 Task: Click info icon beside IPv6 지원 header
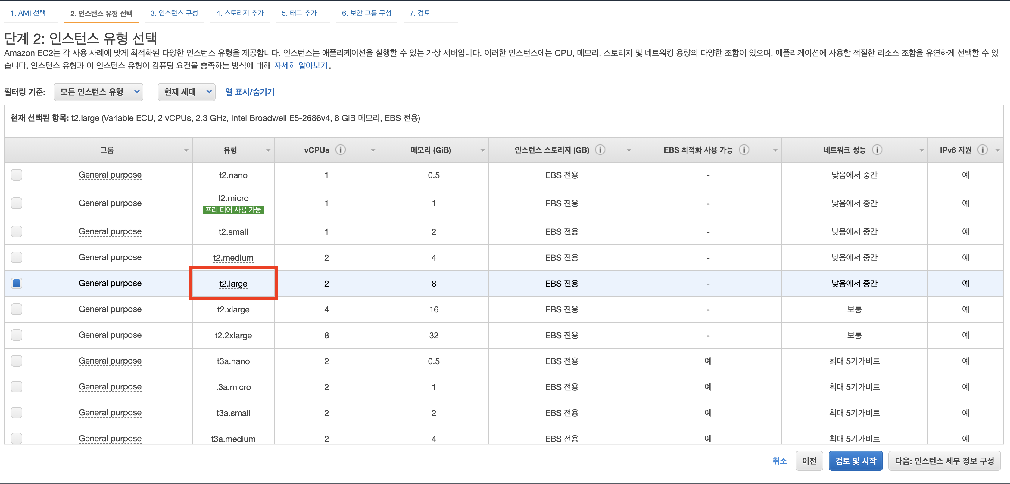(x=982, y=149)
